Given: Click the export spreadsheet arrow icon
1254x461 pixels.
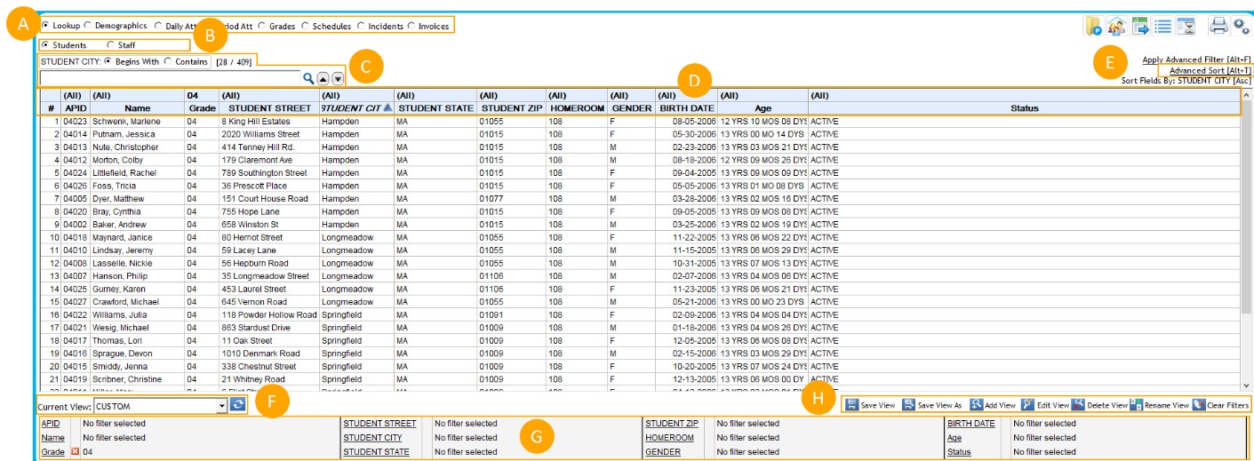Looking at the screenshot, I should tap(1140, 26).
